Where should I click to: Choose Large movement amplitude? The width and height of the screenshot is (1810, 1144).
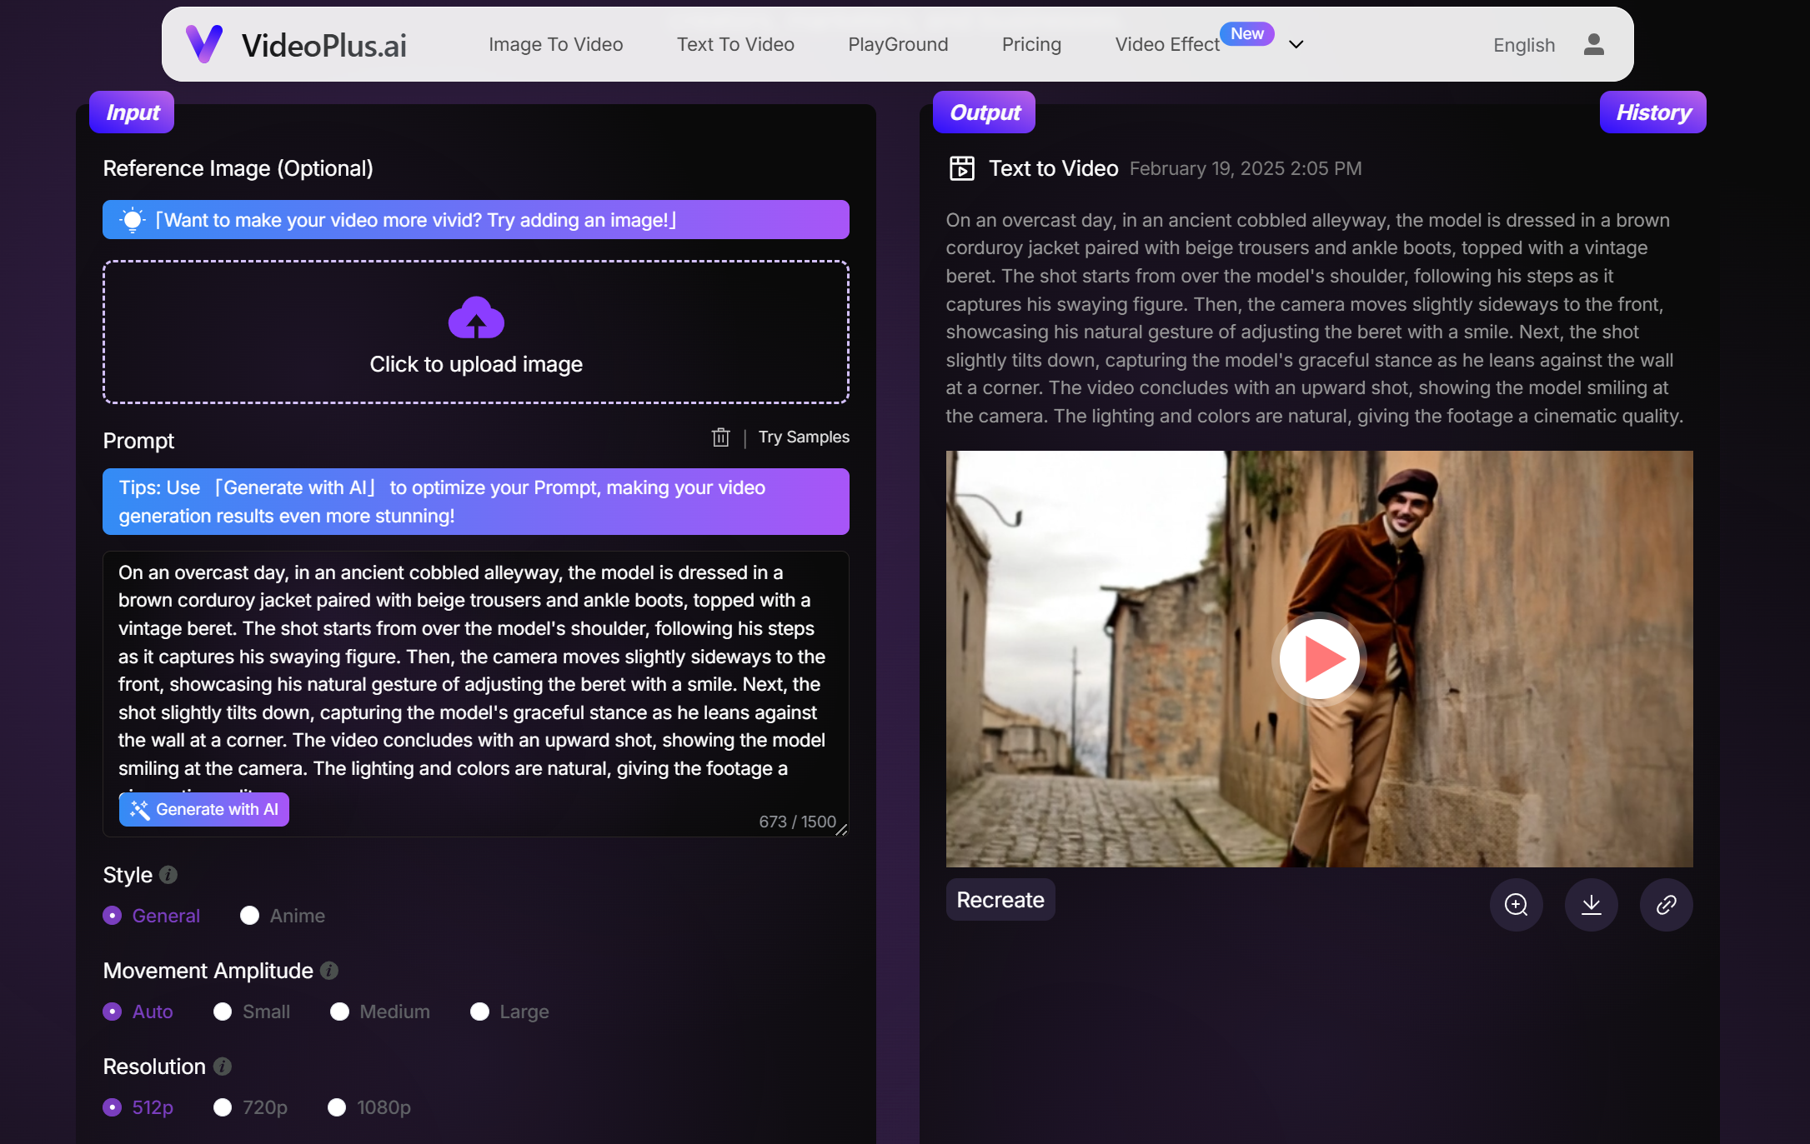coord(479,1012)
